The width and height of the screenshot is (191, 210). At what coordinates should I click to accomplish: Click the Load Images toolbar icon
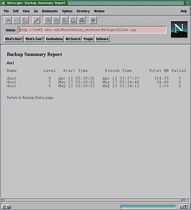click(x=56, y=20)
